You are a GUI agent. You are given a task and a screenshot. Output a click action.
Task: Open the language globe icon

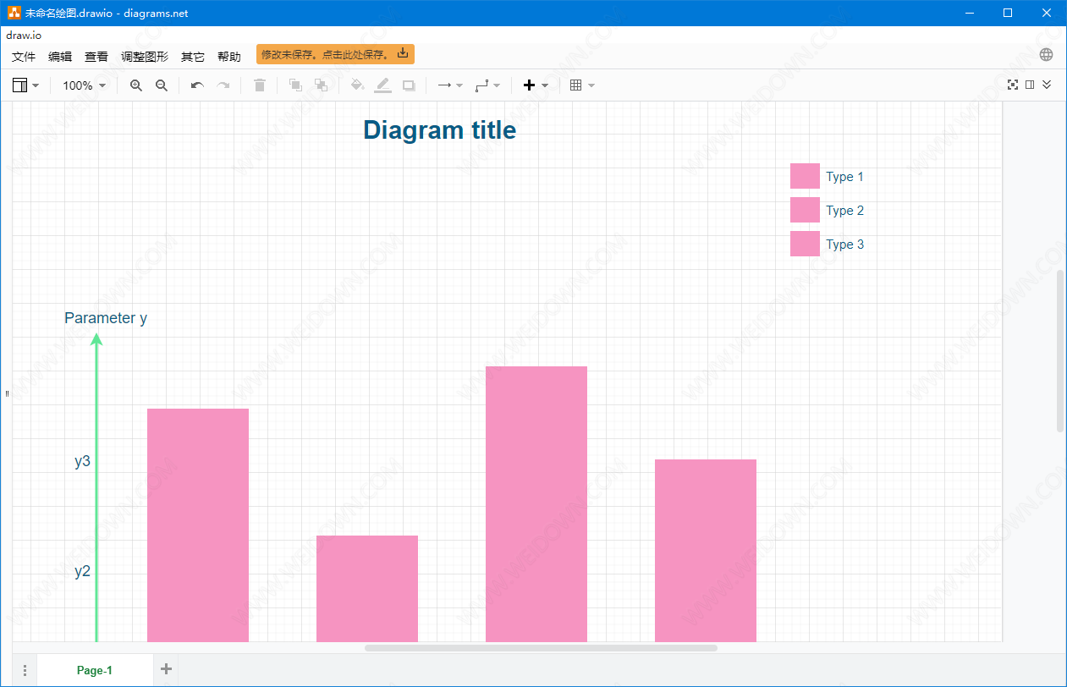coord(1047,55)
